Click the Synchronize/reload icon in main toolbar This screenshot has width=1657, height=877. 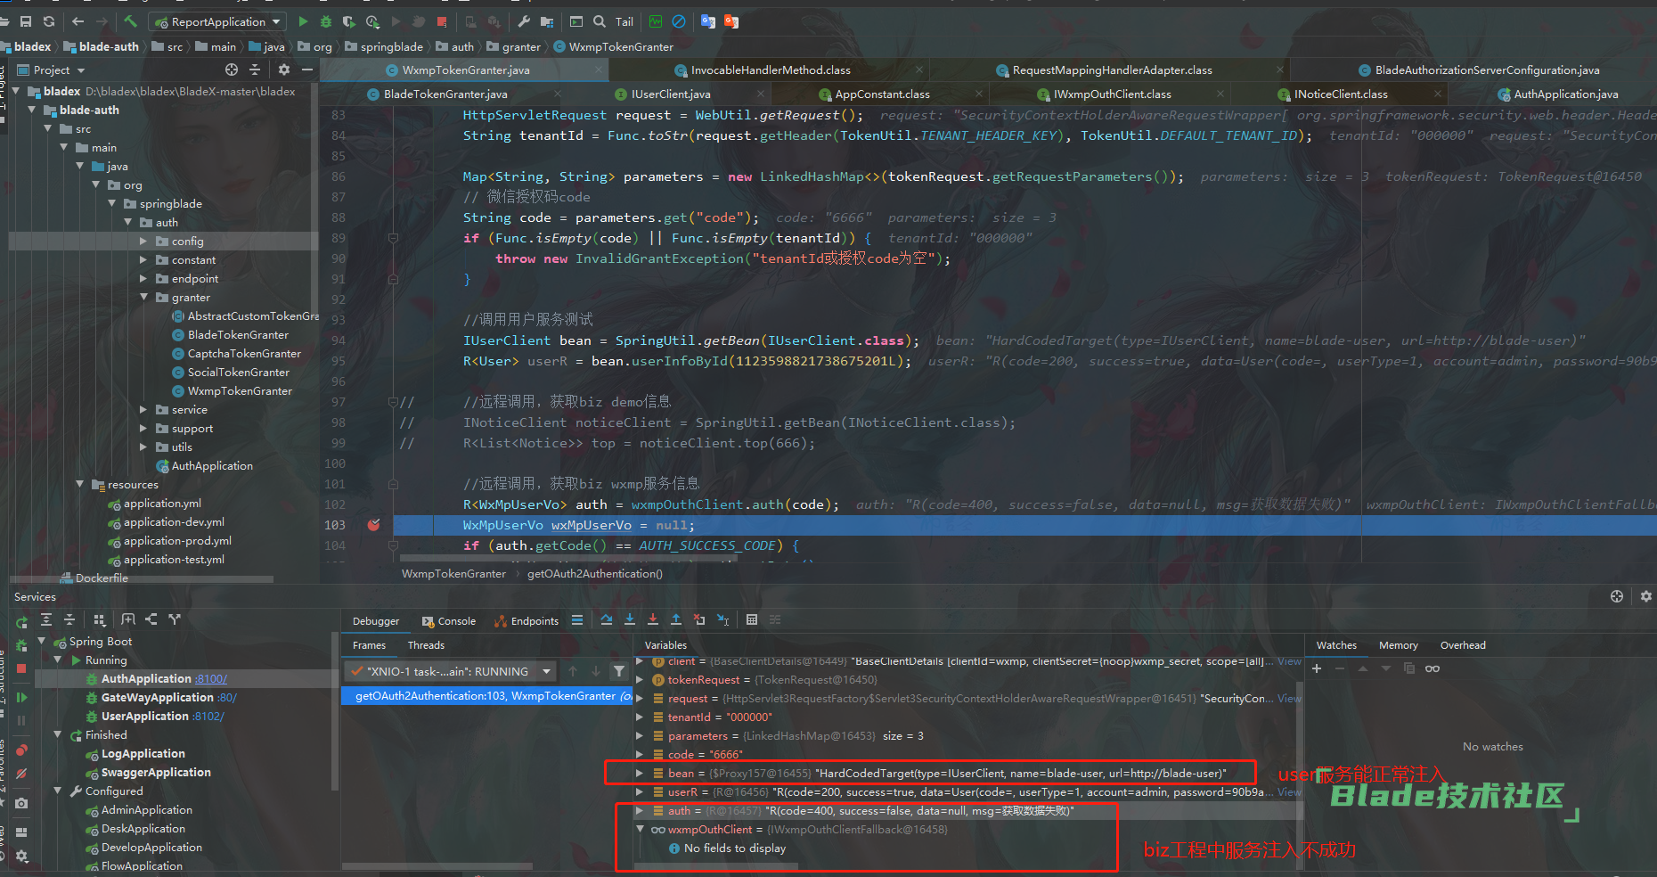[49, 21]
